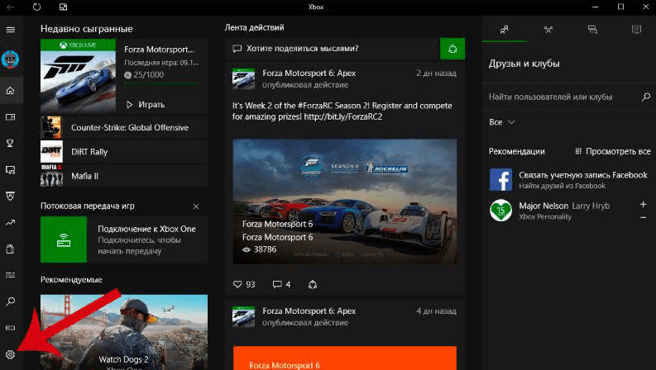Click 'Играть' to play Forza Motorsport
This screenshot has height=370, width=656.
[x=145, y=104]
